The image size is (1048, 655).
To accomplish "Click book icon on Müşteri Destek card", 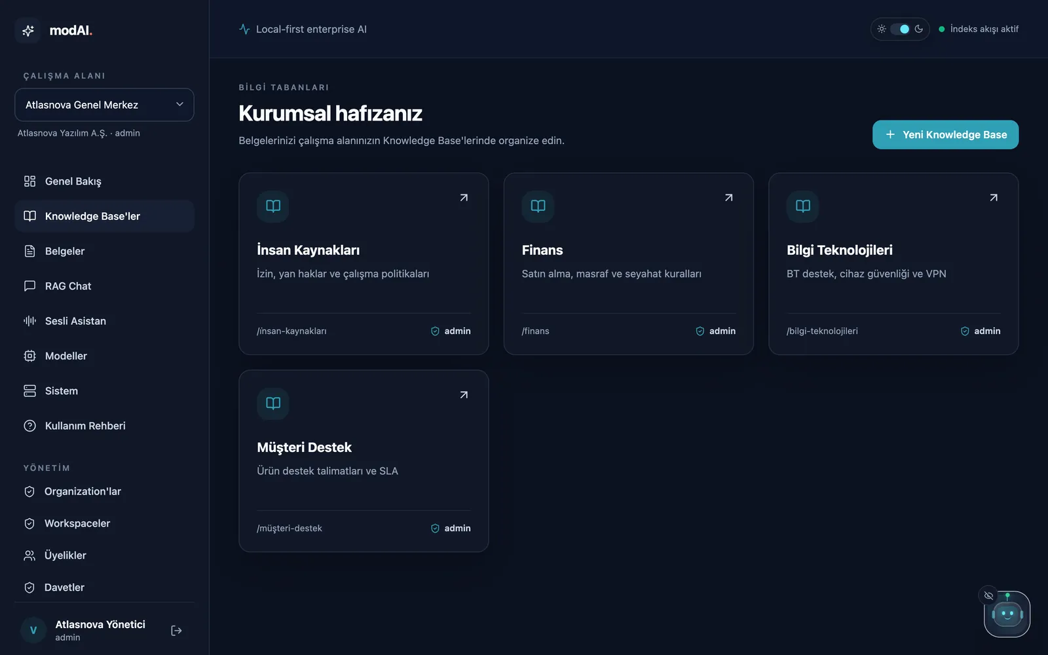I will [273, 403].
